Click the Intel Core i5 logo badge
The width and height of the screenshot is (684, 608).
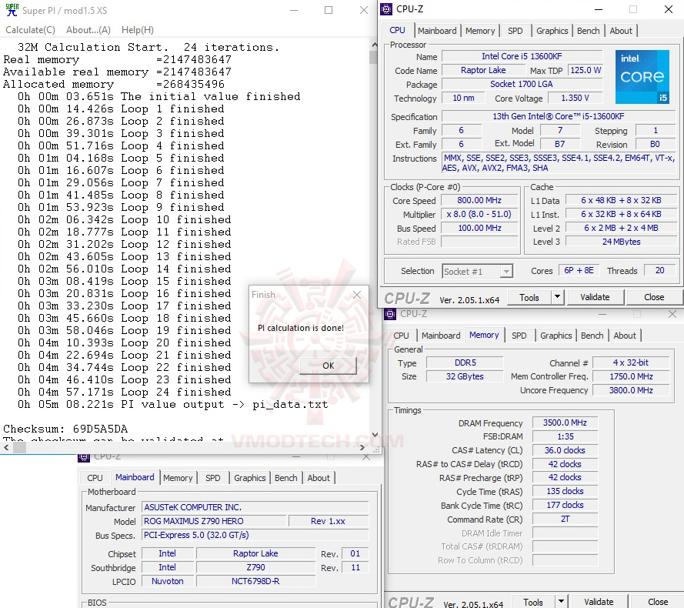pyautogui.click(x=642, y=76)
